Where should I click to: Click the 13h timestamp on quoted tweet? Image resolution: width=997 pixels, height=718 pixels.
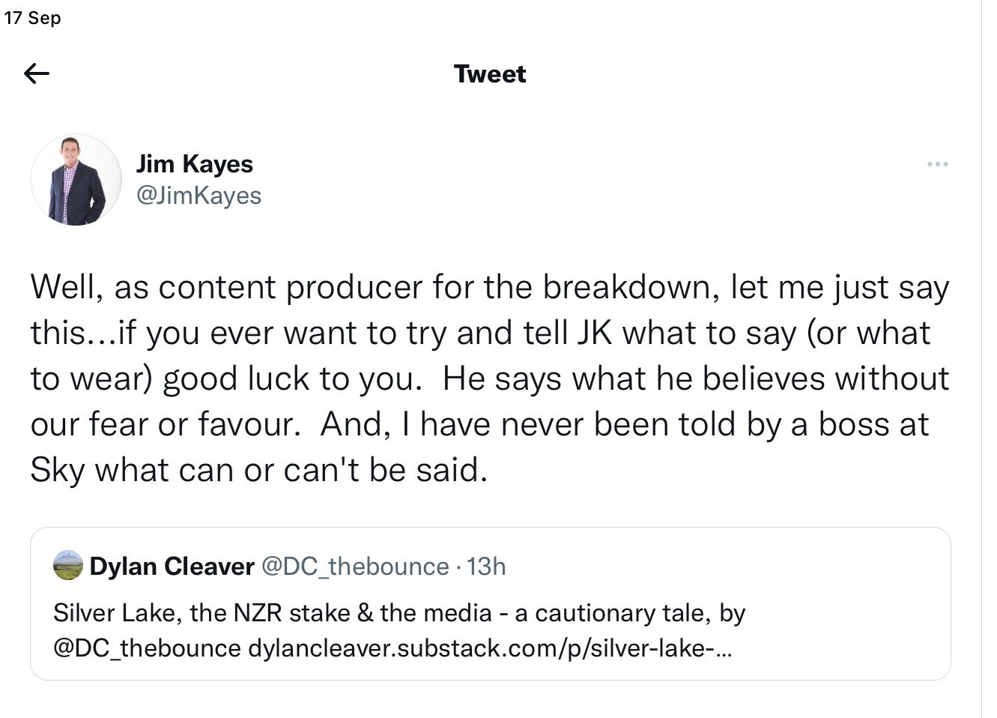click(486, 566)
